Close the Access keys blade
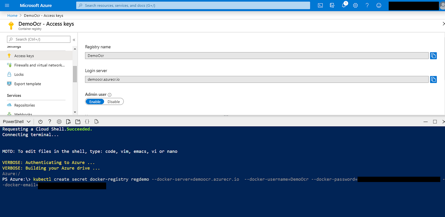445x217 pixels. [x=443, y=24]
